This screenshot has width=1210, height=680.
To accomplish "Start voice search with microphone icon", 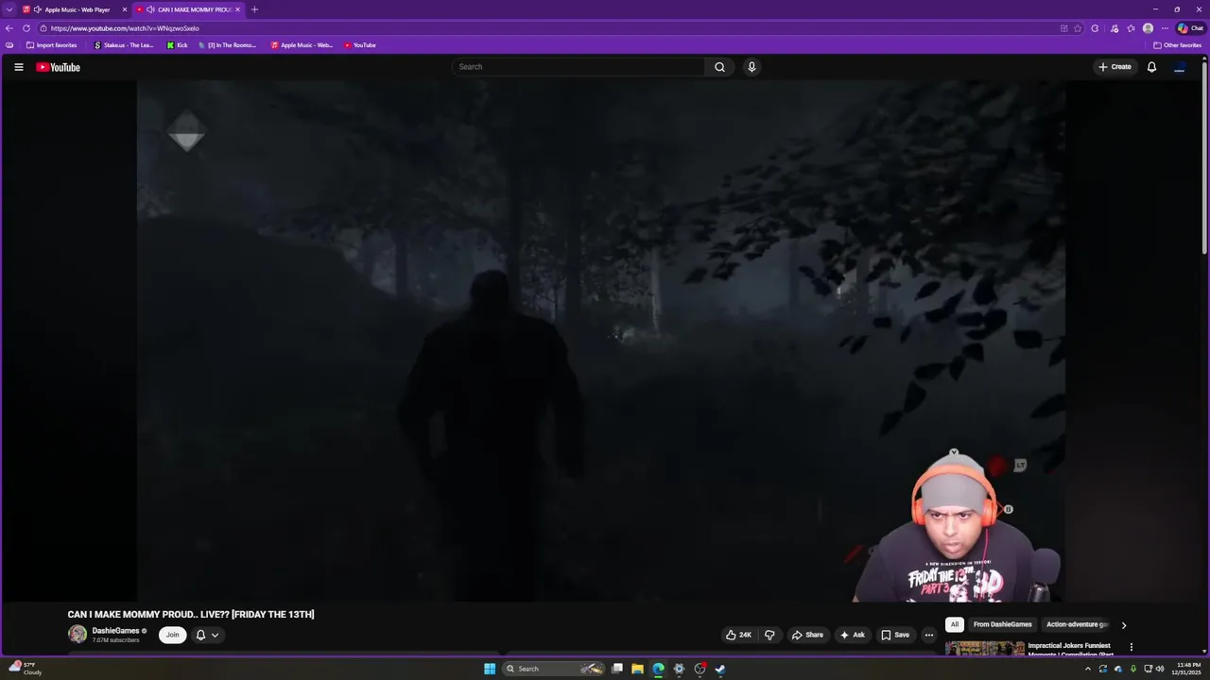I will pyautogui.click(x=752, y=67).
